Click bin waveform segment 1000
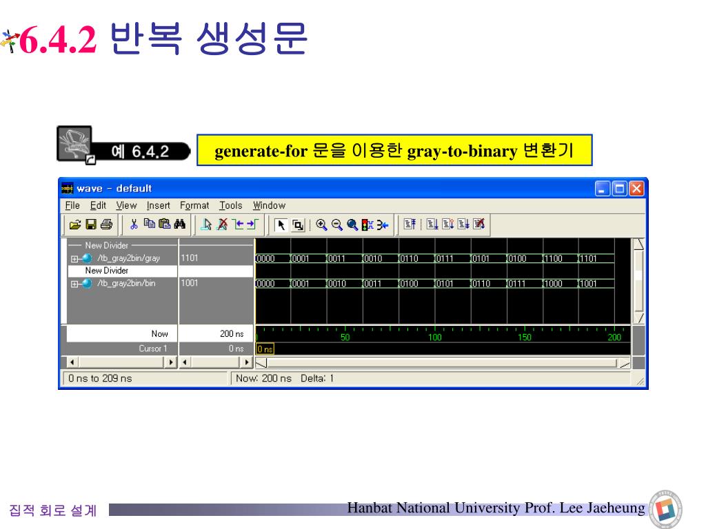The image size is (706, 529). [x=561, y=284]
